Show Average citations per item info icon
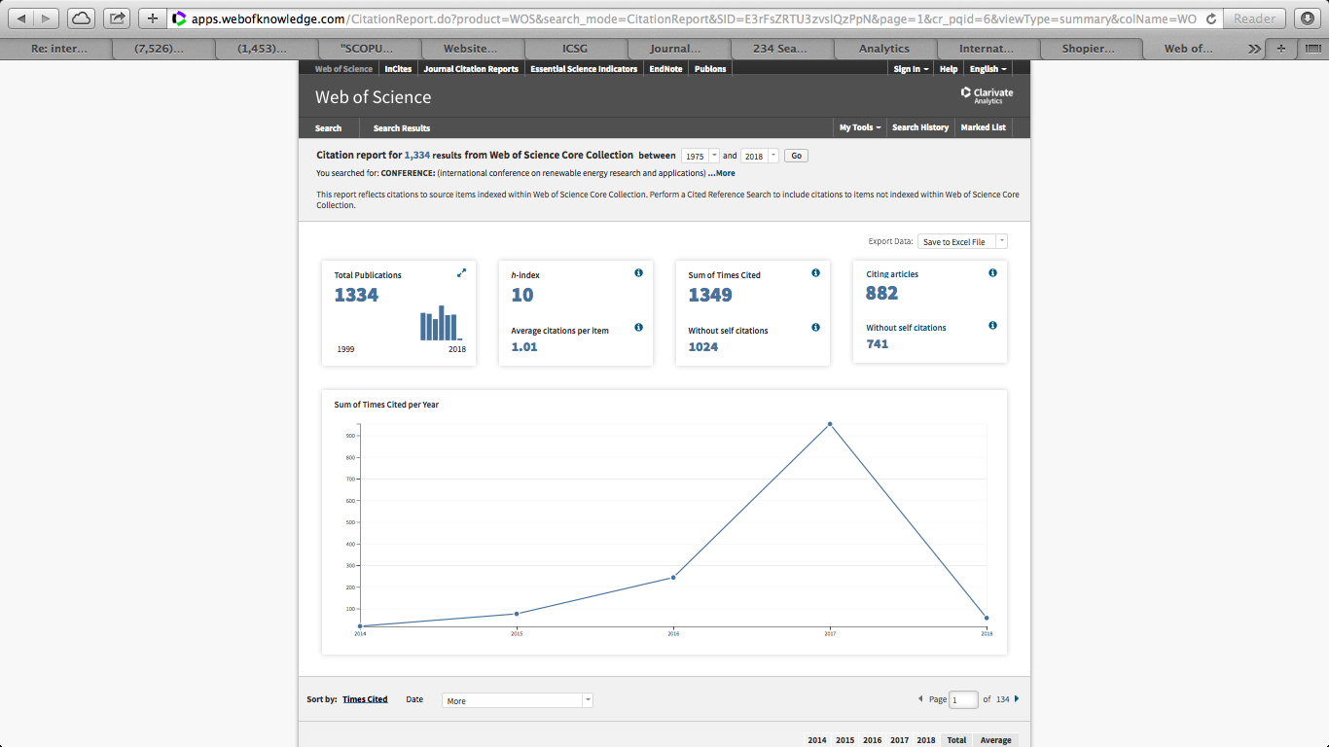Viewport: 1329px width, 747px height. coord(638,328)
